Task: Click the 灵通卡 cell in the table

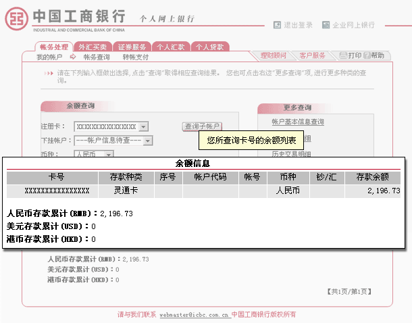Action: pos(126,191)
